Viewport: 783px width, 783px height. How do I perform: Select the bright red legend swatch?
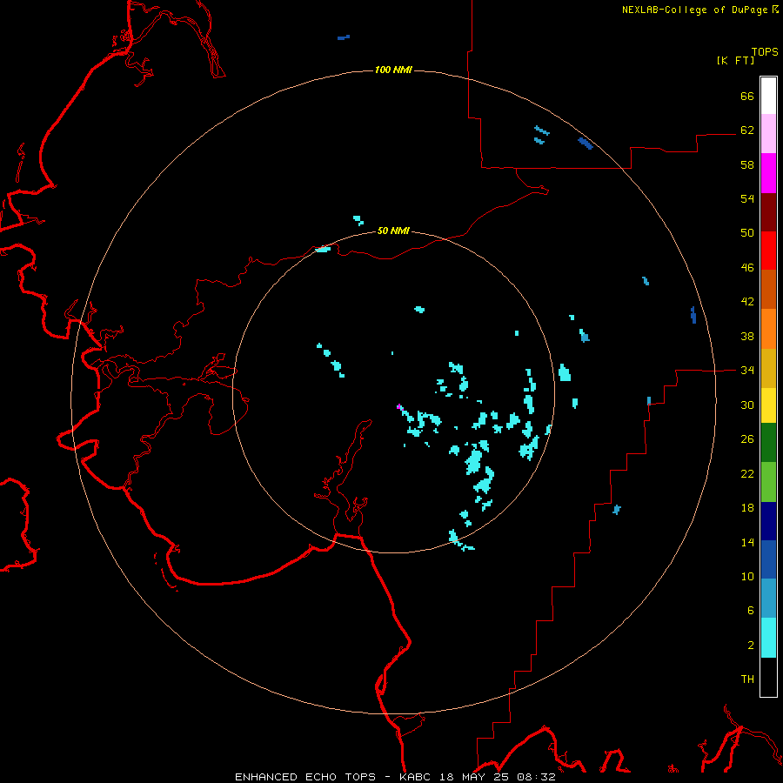768,251
